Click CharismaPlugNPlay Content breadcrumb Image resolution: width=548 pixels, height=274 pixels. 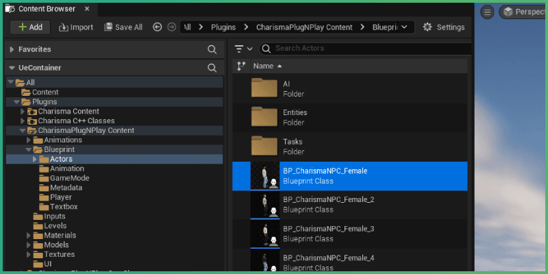point(304,27)
